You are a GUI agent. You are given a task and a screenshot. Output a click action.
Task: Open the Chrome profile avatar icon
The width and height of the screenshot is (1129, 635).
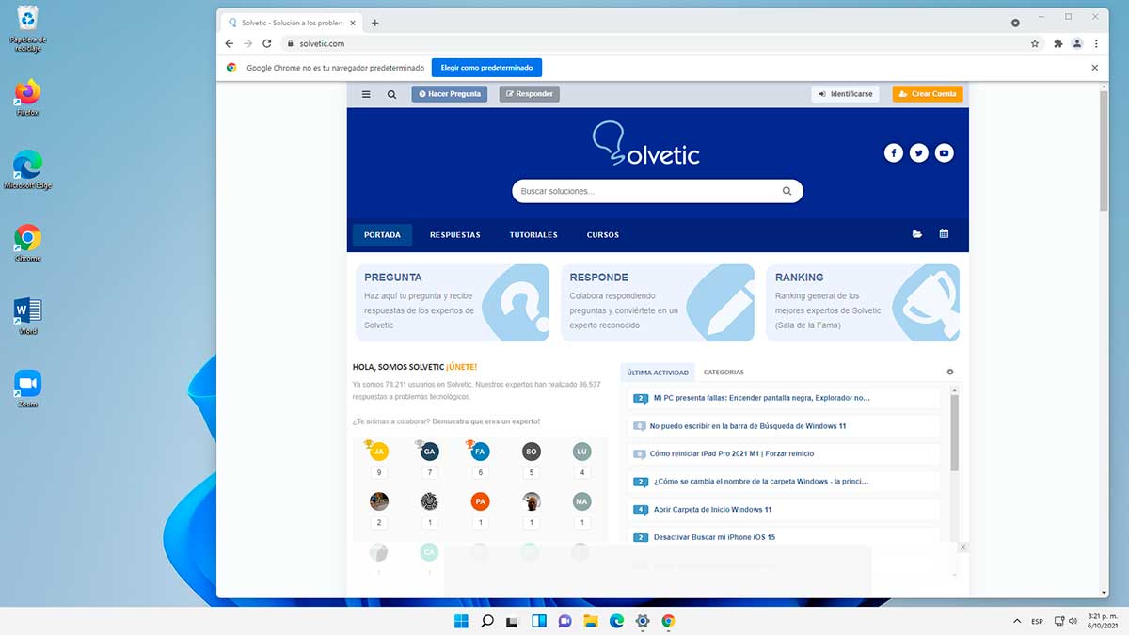pos(1077,43)
